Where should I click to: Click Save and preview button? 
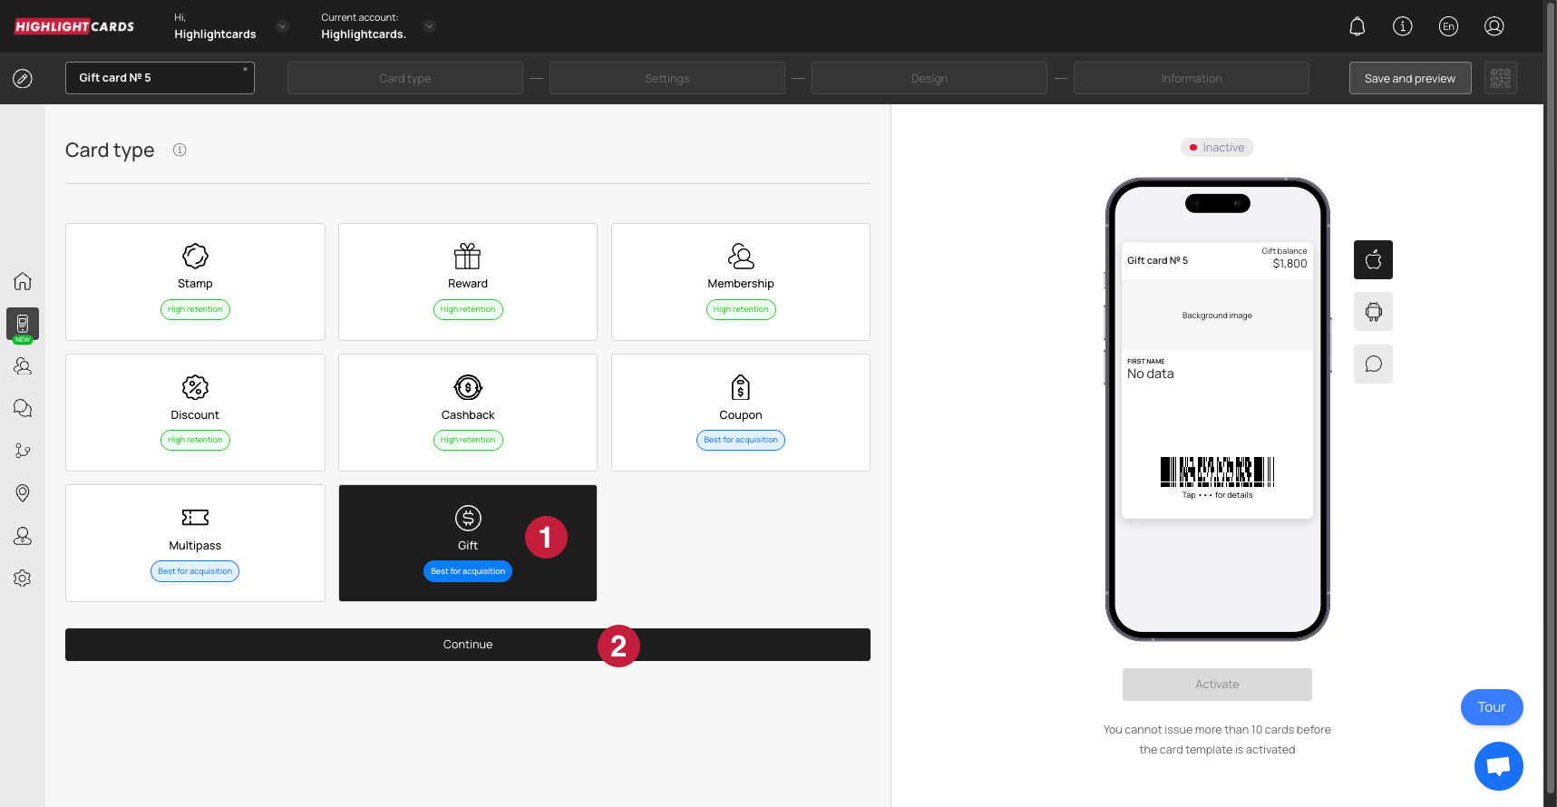coord(1409,78)
